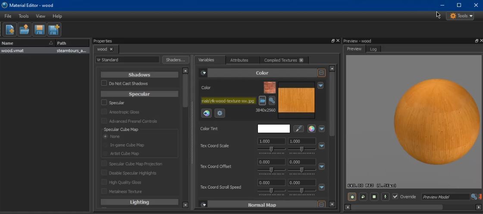Click the Color section gear menu icon
The width and height of the screenshot is (483, 214).
[203, 73]
